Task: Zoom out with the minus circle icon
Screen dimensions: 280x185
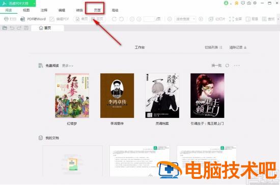Action: [170, 19]
